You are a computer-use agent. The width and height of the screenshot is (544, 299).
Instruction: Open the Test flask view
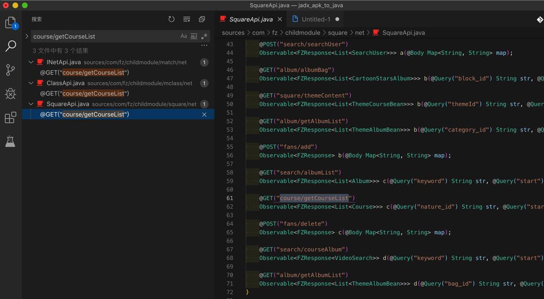click(x=10, y=141)
